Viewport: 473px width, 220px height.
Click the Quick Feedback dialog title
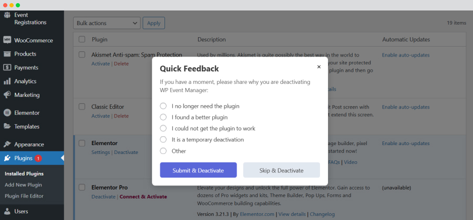pos(189,69)
